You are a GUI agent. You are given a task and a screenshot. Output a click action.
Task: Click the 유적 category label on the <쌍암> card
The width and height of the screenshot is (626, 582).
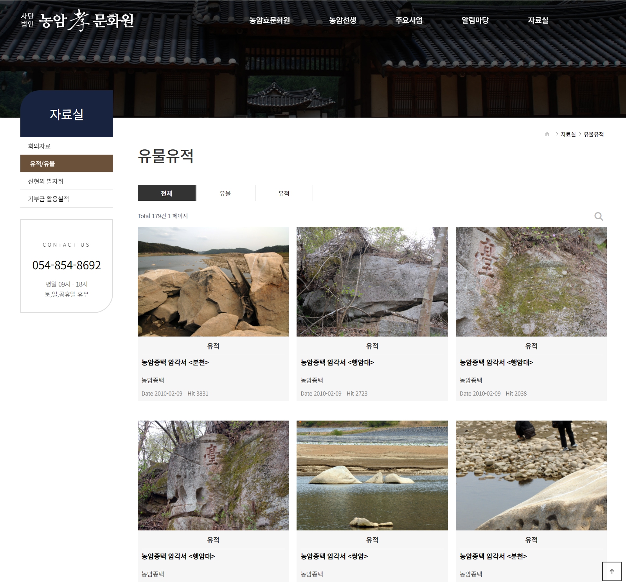point(372,540)
